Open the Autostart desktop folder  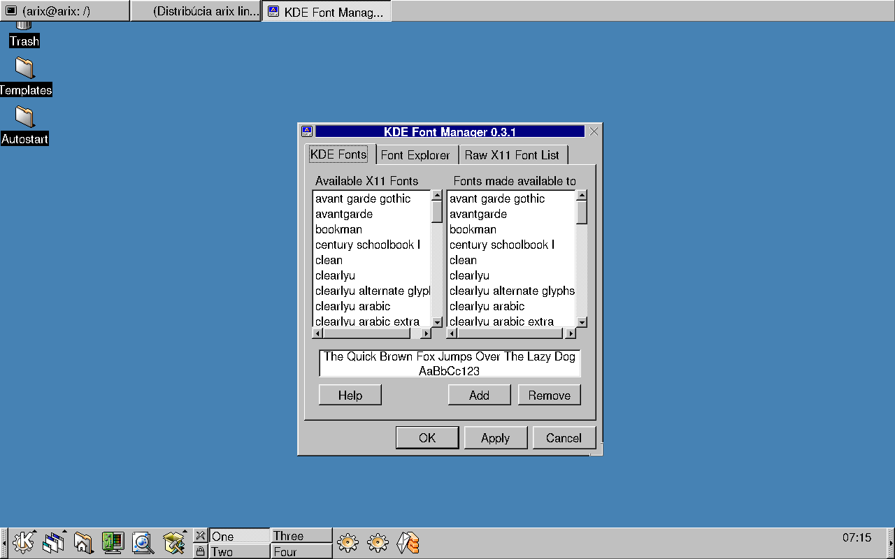coord(24,126)
